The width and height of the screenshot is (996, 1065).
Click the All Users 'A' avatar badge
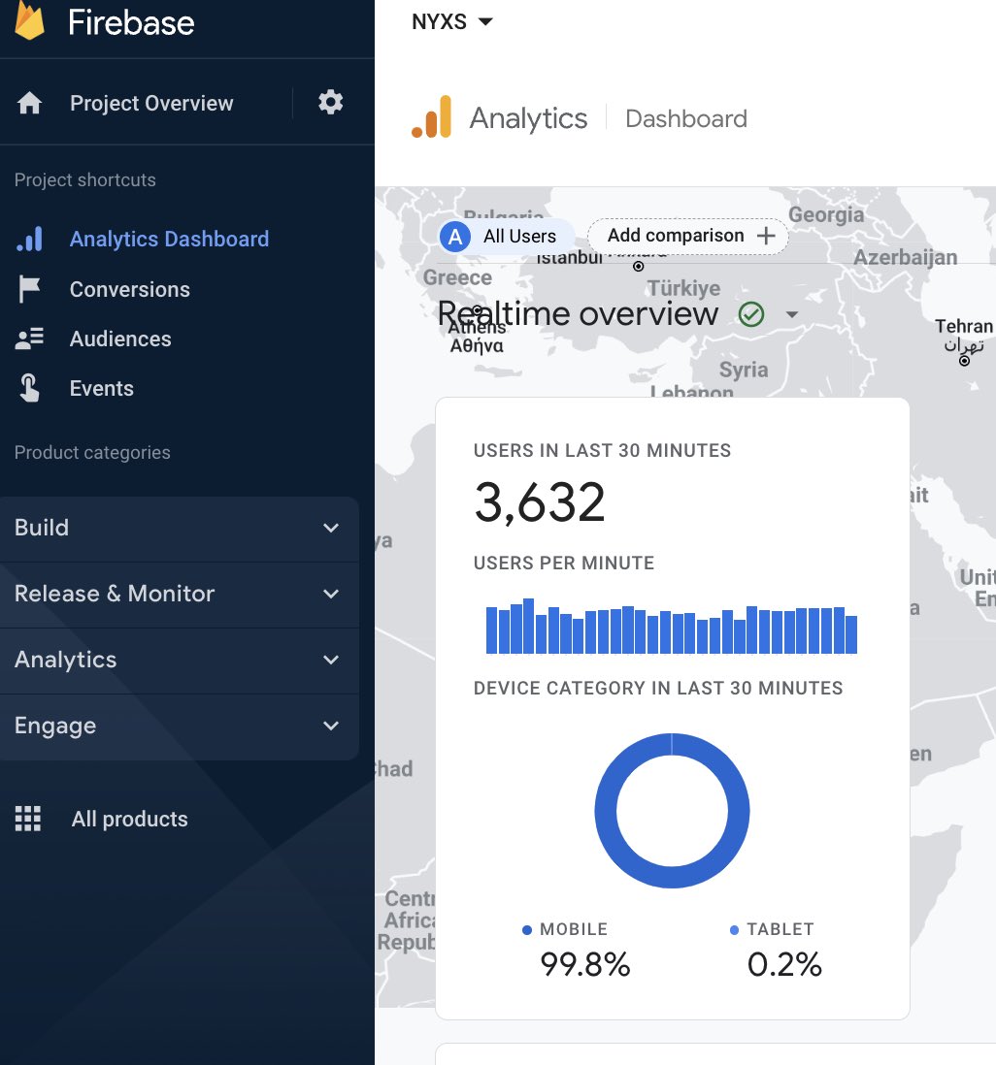(455, 237)
